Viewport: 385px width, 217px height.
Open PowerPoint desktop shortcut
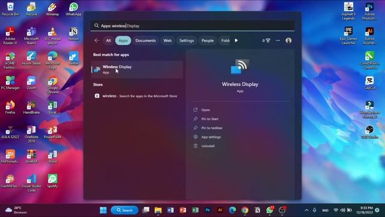pyautogui.click(x=52, y=132)
